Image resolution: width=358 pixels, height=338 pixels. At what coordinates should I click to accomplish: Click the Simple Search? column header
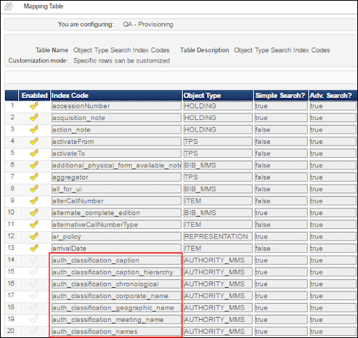click(x=280, y=95)
